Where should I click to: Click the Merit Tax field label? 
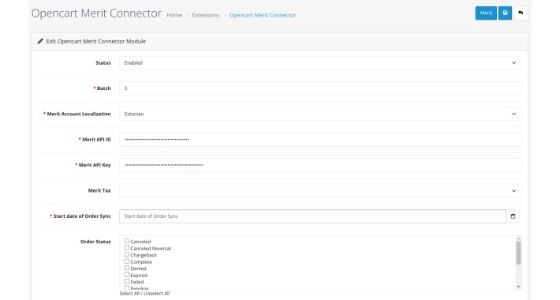click(x=99, y=190)
